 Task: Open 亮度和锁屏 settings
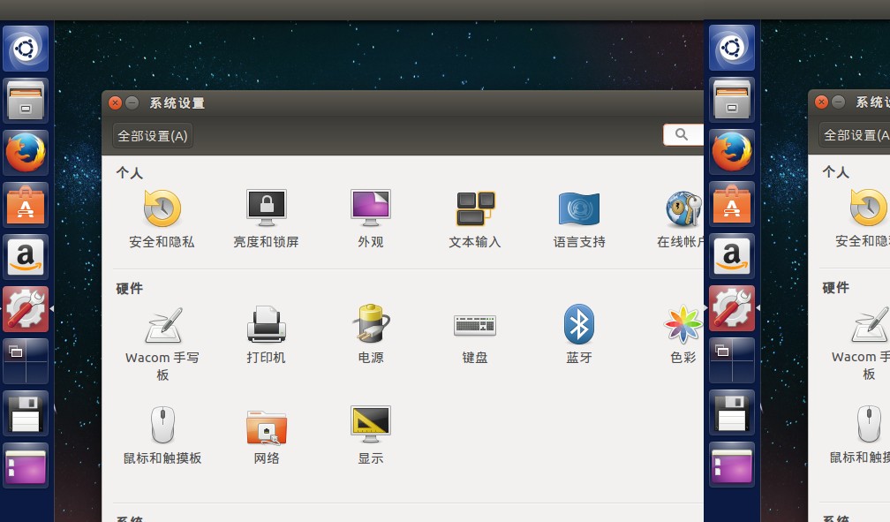(267, 219)
